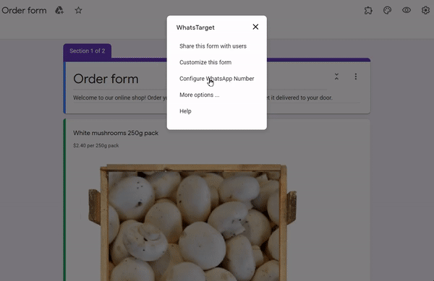
Task: Preview the form with eye icon
Action: [407, 11]
